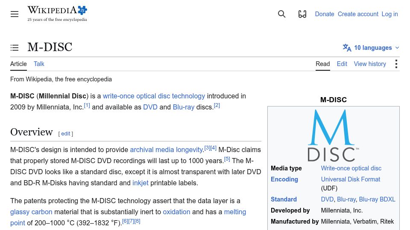Click citation reference [8]
Viewport: 410px width, 230px height.
pos(137,221)
